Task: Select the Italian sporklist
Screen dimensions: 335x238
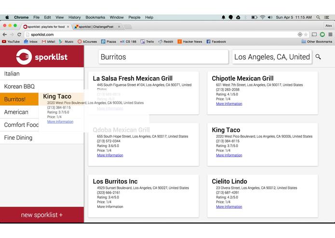Action: tap(42, 74)
